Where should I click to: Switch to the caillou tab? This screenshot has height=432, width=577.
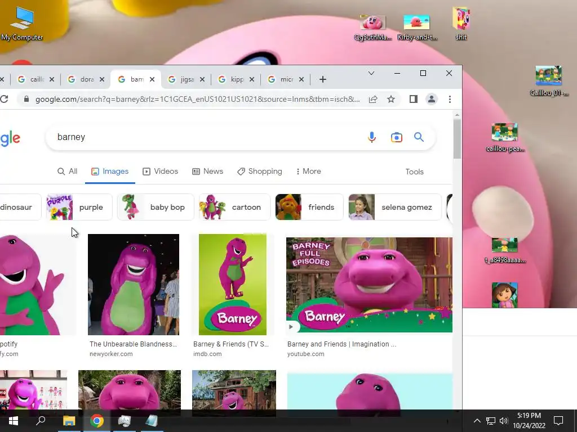click(35, 79)
